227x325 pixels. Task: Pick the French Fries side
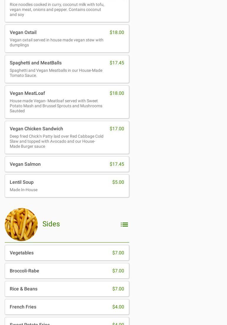pos(67,307)
